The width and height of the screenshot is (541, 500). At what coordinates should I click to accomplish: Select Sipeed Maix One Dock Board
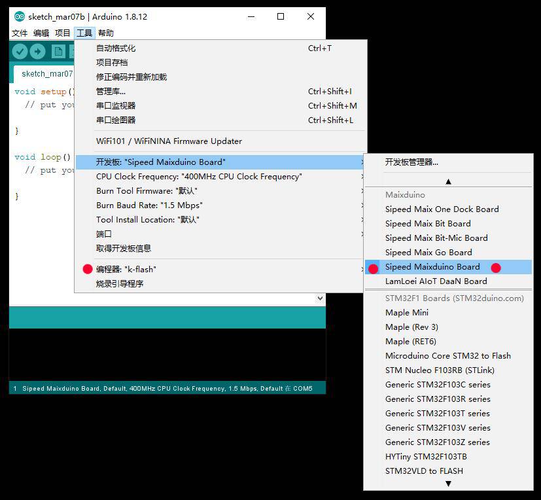tap(448, 209)
